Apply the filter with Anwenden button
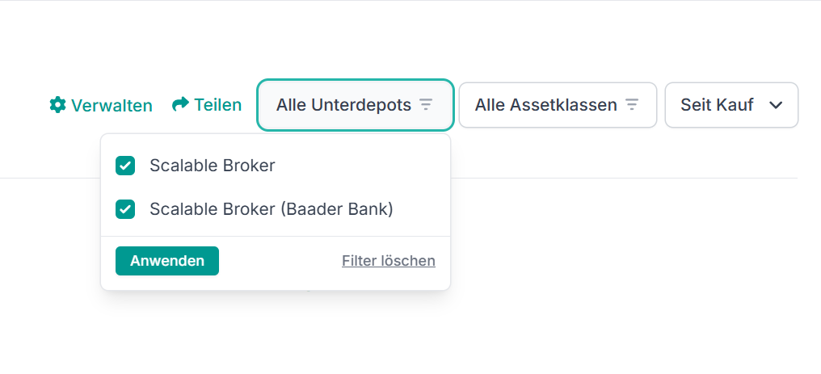The width and height of the screenshot is (821, 374). coord(167,261)
